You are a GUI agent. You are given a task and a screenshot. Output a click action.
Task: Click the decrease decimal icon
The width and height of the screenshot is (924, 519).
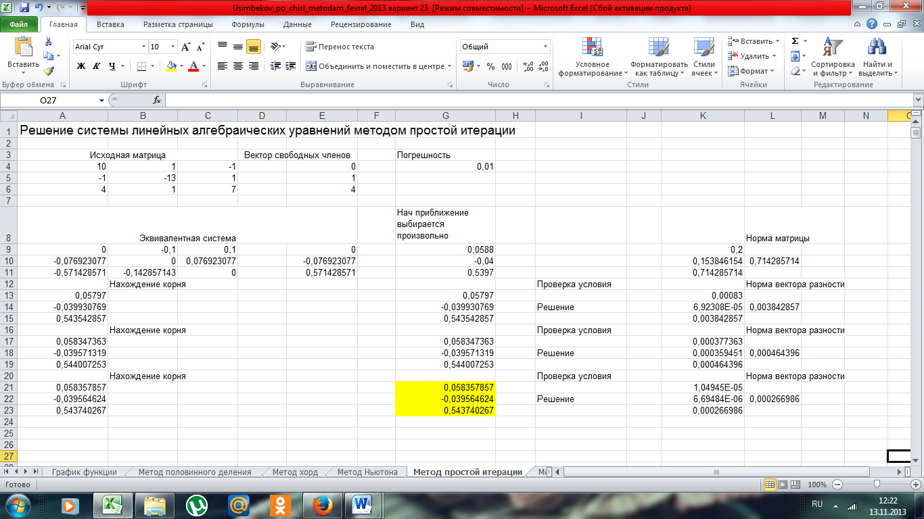pos(544,66)
